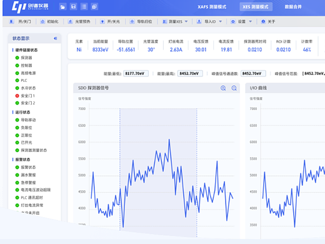Click the 正限位 status row
The image size is (325, 244).
[x=24, y=135]
